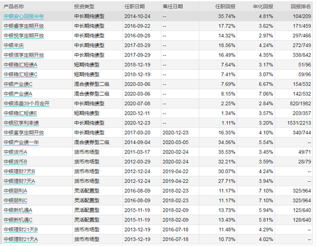Select the departure date 2020-03-05
Image resolution: width=316 pixels, height=246 pixels.
[x=176, y=142]
